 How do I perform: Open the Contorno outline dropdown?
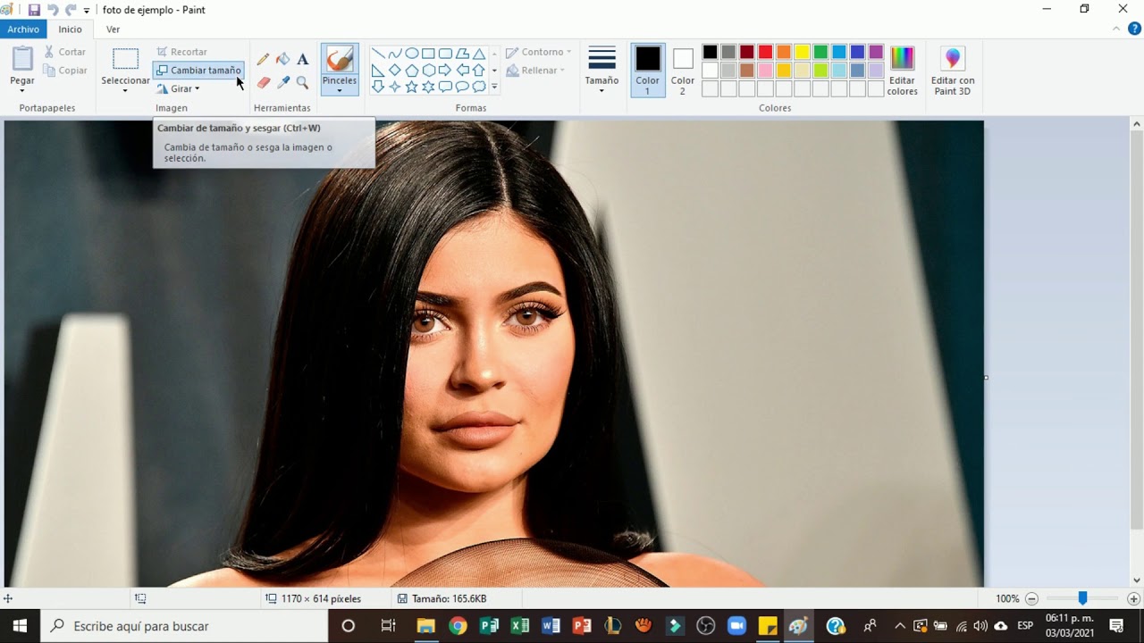(538, 52)
